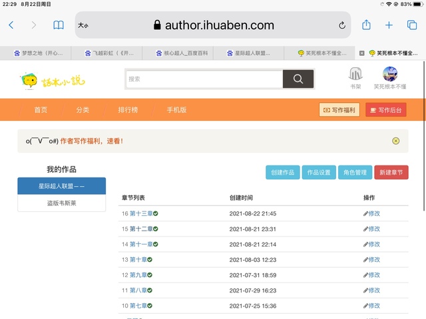Focus the 搜索 search input field
The width and height of the screenshot is (426, 319).
[203, 79]
